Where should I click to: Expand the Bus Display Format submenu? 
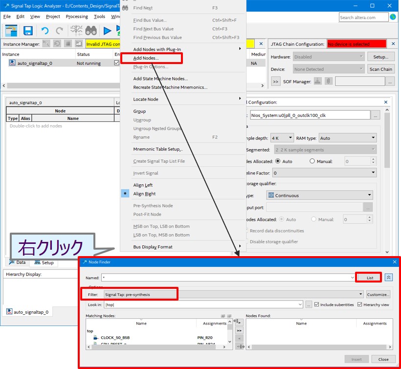182,247
